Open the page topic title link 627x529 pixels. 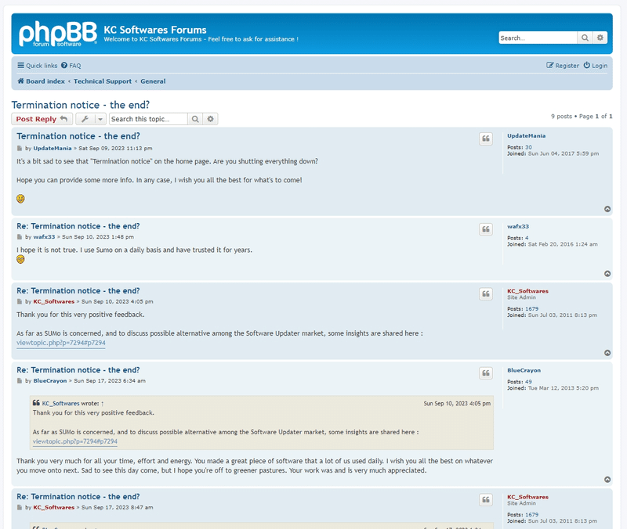coord(81,105)
